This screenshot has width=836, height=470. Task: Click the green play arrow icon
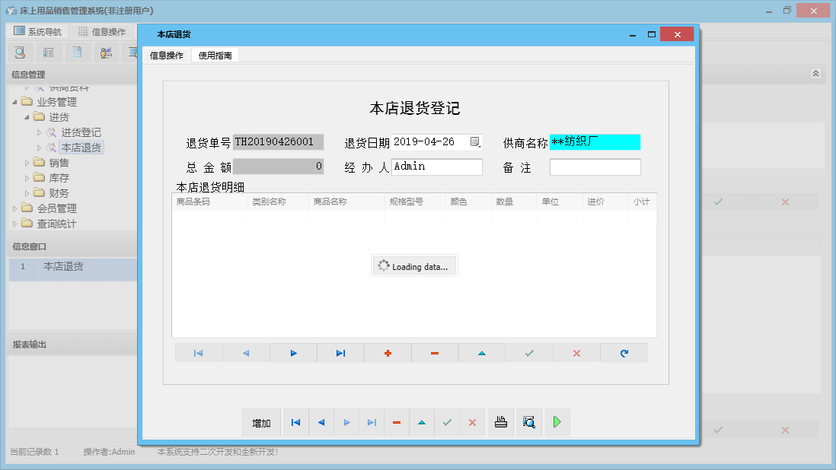pos(557,422)
